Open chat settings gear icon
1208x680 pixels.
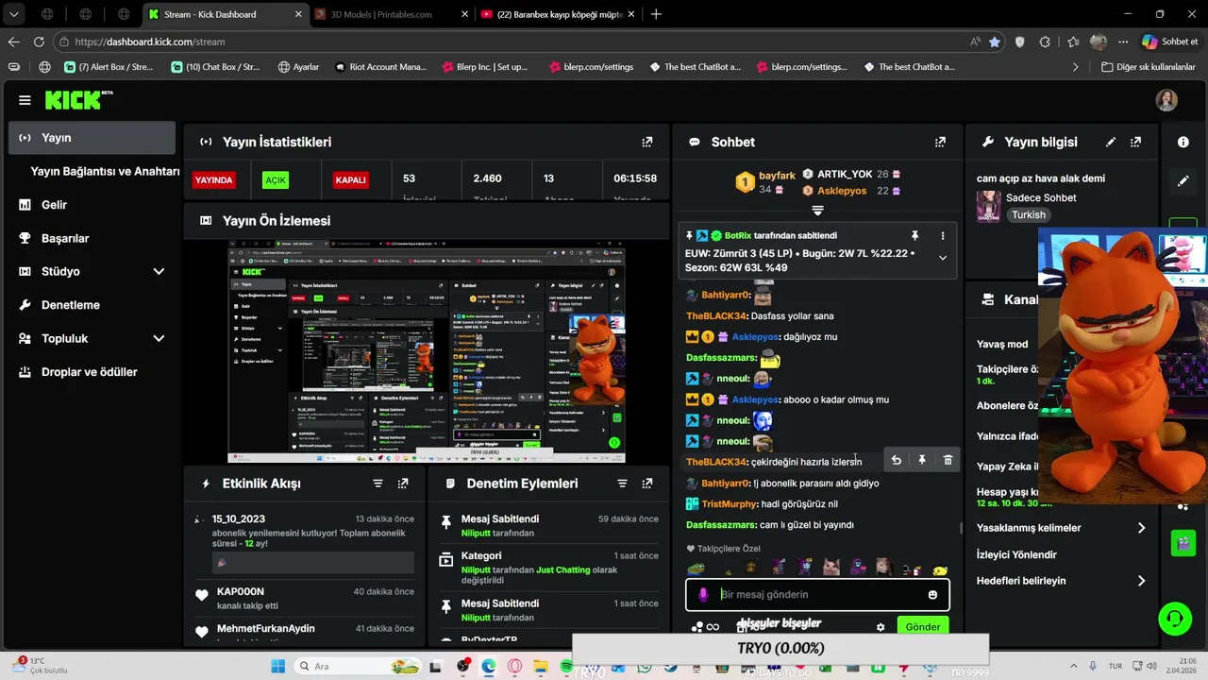tap(881, 627)
